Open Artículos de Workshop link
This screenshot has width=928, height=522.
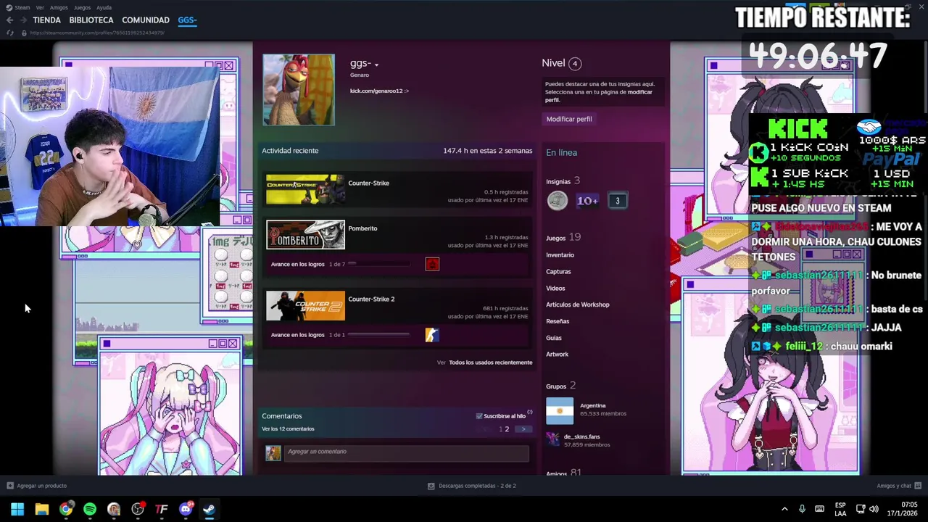pyautogui.click(x=578, y=304)
